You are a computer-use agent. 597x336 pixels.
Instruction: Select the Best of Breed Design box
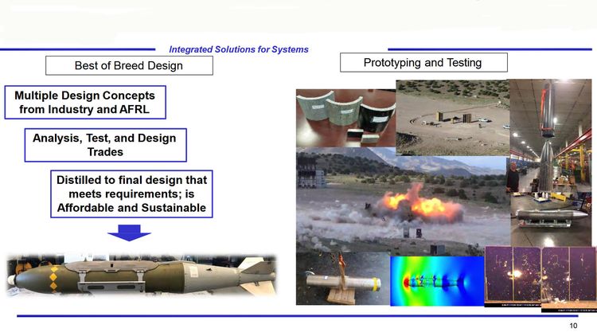tap(128, 65)
